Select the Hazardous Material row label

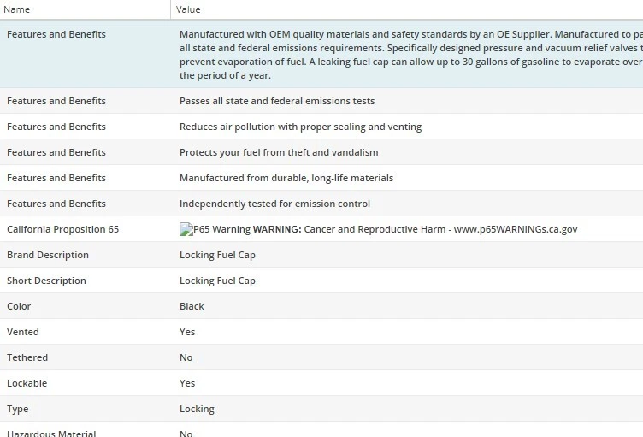(51, 433)
